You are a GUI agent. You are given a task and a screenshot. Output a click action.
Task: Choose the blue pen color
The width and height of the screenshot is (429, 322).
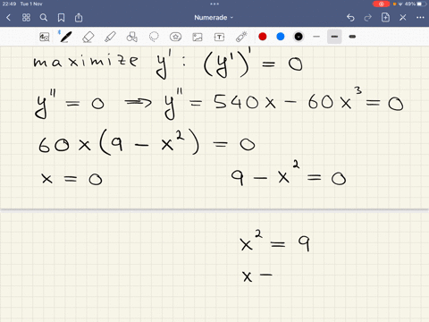click(x=281, y=37)
